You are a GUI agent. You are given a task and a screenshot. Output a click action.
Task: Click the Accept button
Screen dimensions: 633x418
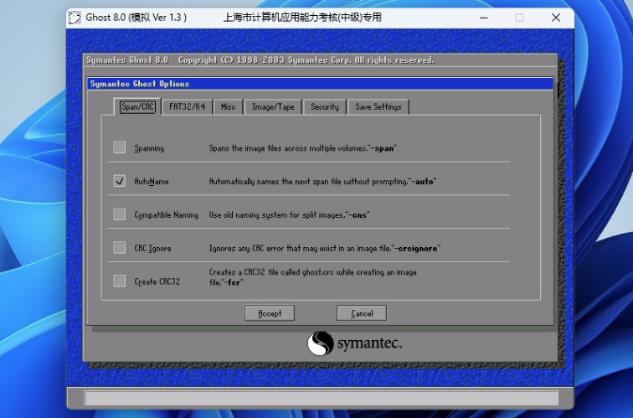tap(270, 313)
